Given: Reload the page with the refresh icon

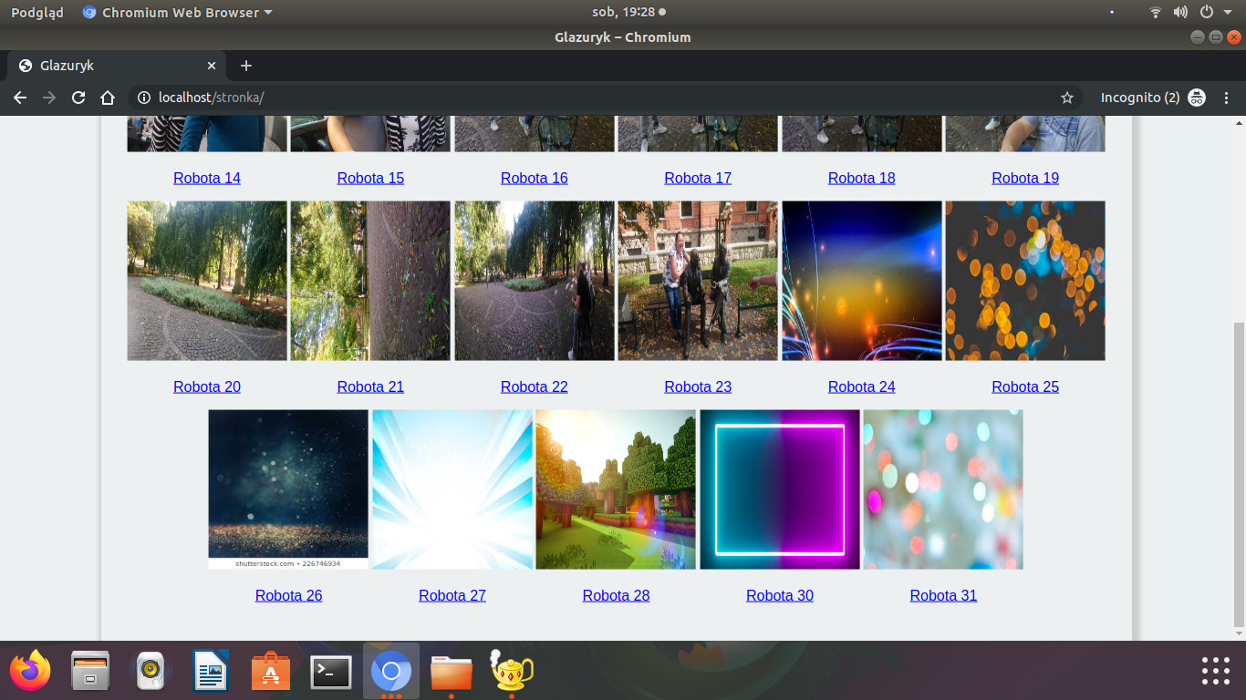Looking at the screenshot, I should [x=78, y=98].
